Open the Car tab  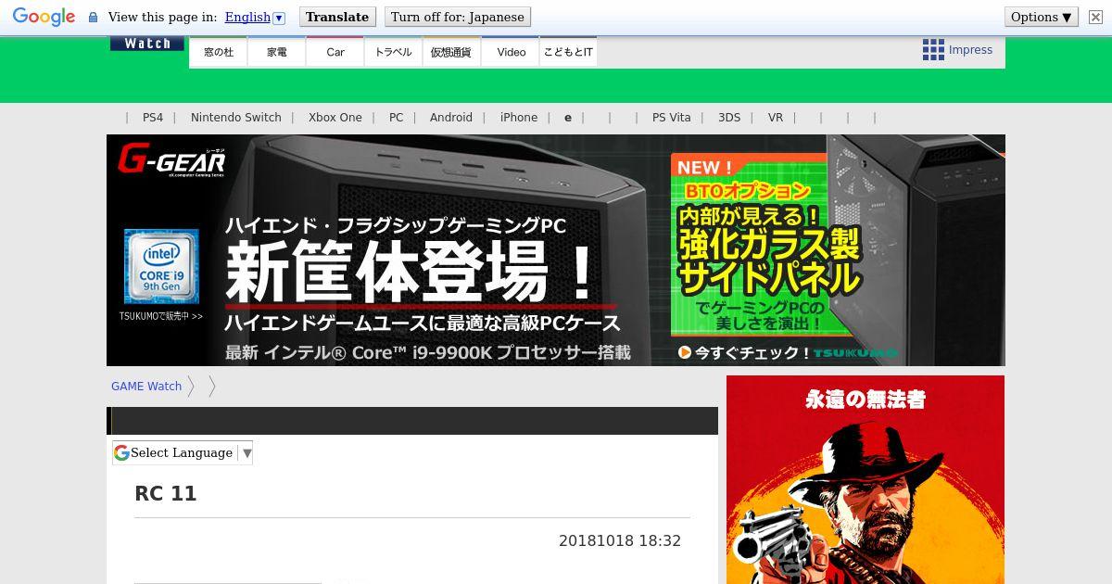point(335,52)
